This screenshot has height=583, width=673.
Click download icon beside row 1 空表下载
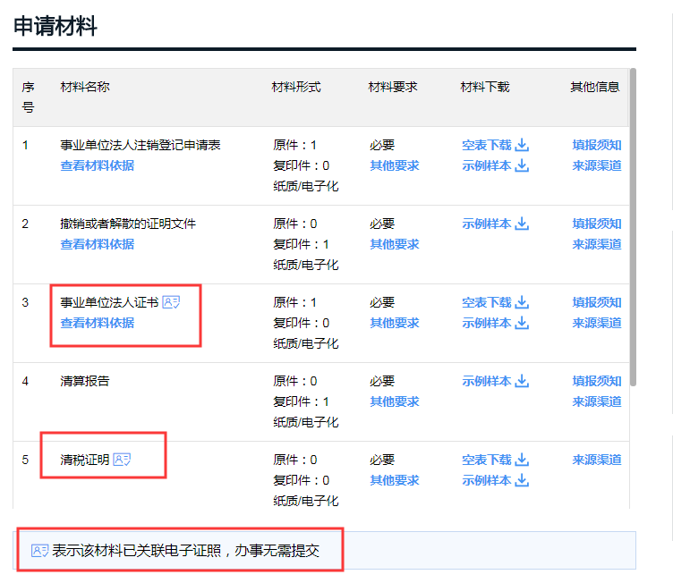(x=523, y=145)
